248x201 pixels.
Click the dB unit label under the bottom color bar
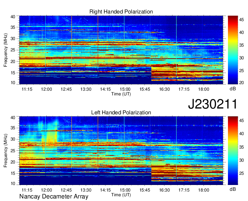(x=233, y=189)
